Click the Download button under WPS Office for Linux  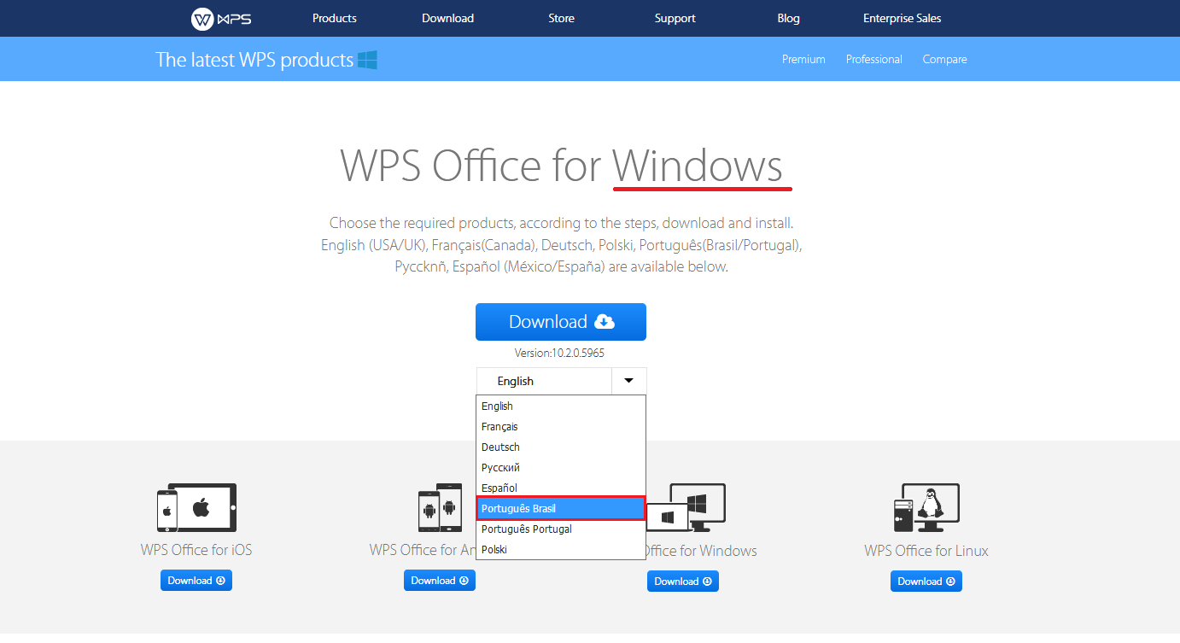tap(926, 581)
